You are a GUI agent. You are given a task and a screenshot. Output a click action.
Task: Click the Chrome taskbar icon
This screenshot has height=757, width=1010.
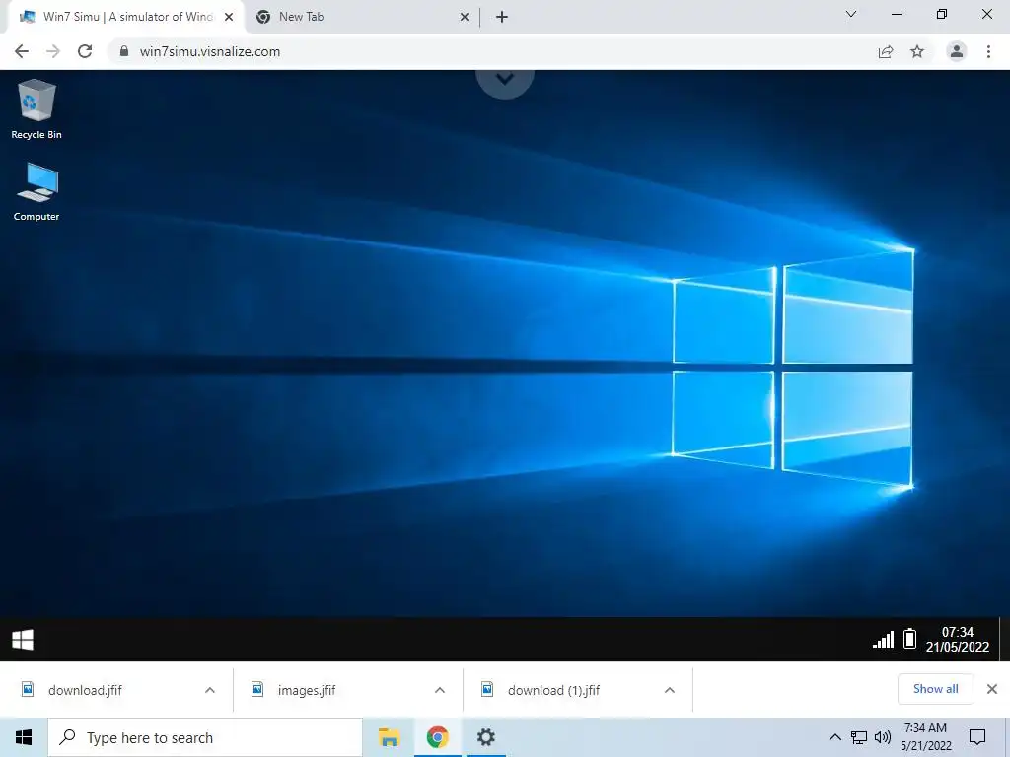tap(437, 737)
